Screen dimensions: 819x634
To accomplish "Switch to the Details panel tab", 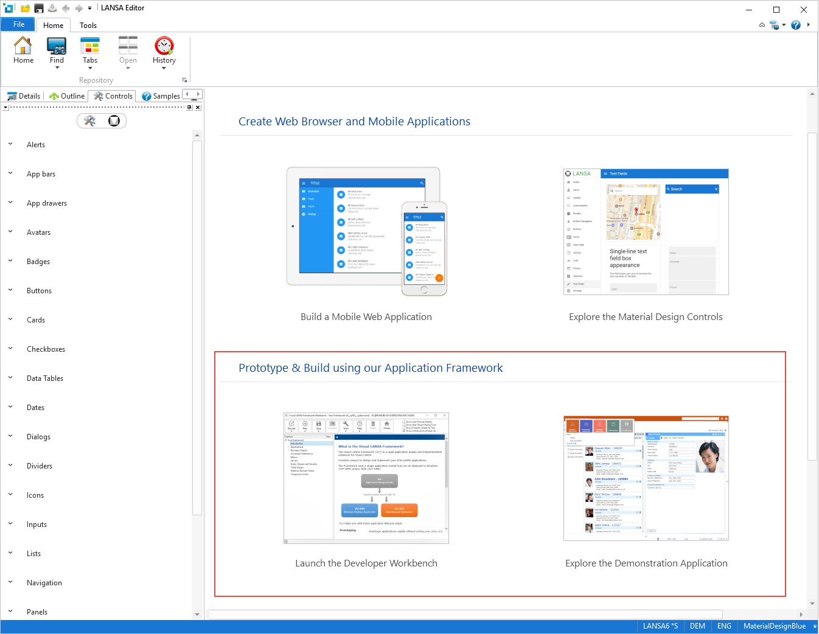I will click(23, 96).
